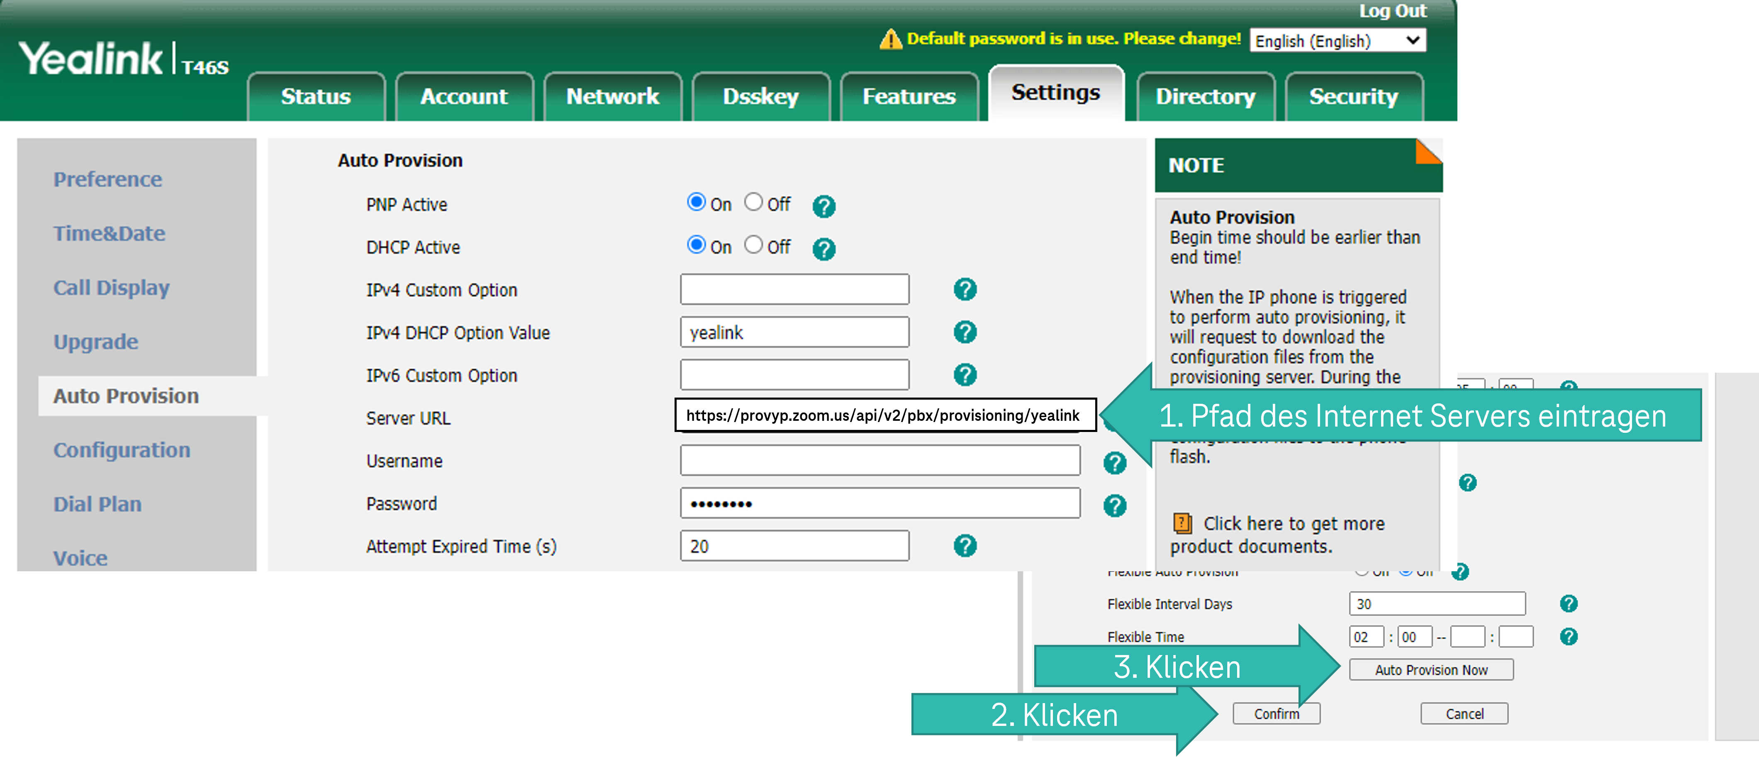1759x757 pixels.
Task: Open help for IPv4 Custom Option
Action: (964, 289)
